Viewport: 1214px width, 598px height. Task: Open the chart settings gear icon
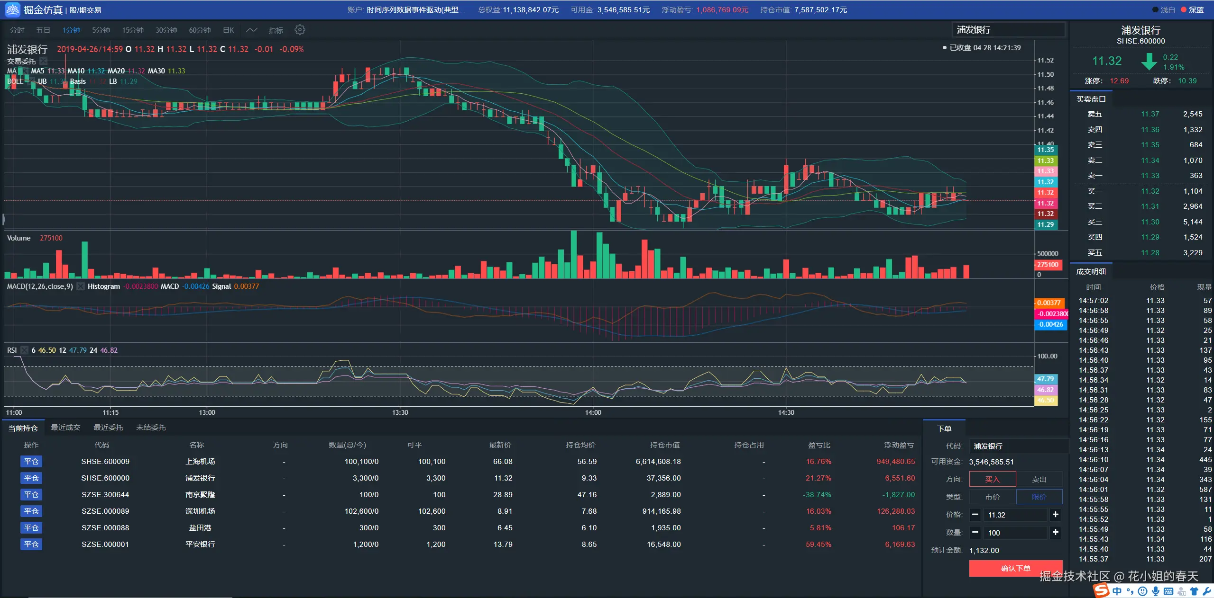click(300, 30)
